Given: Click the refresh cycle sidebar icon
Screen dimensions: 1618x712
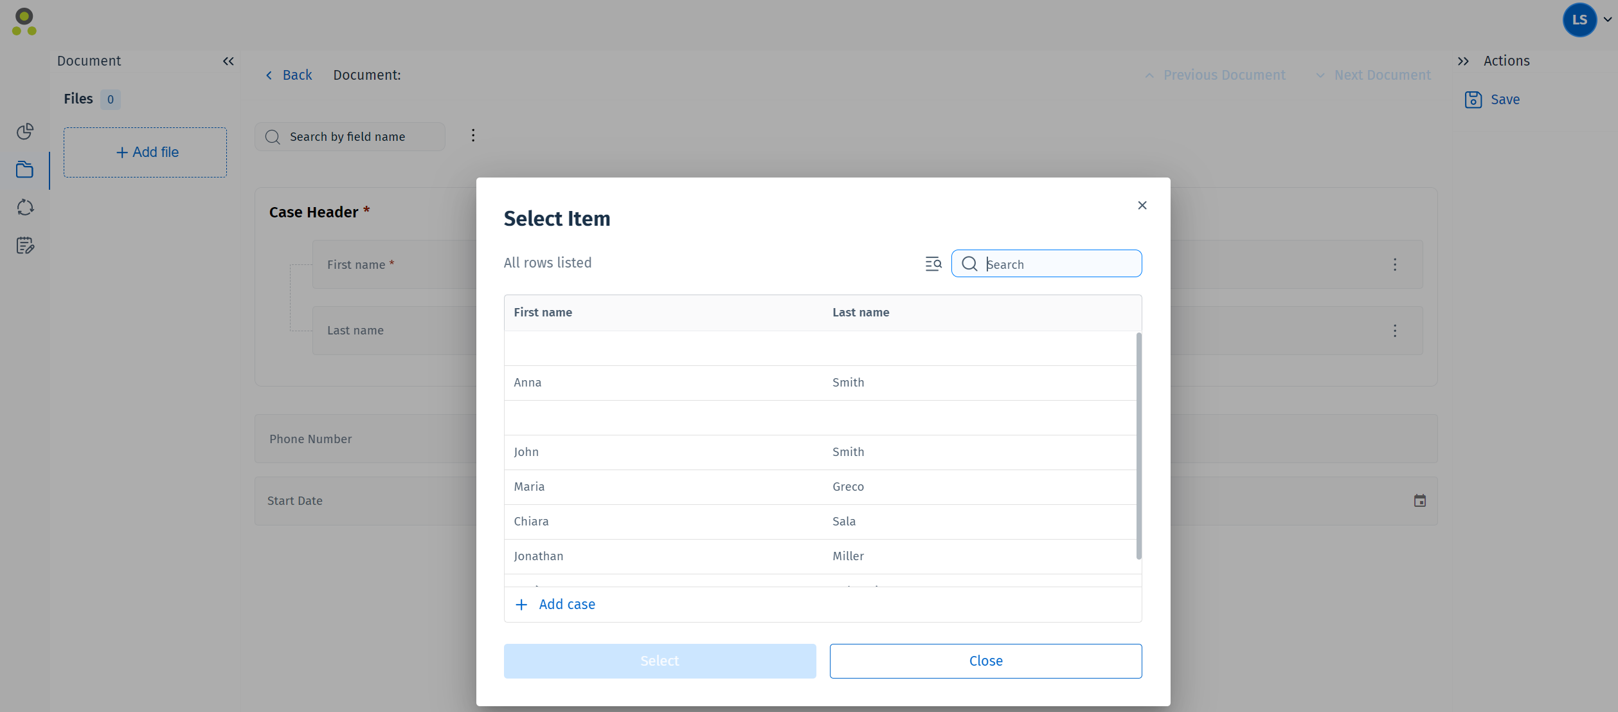Looking at the screenshot, I should (25, 208).
